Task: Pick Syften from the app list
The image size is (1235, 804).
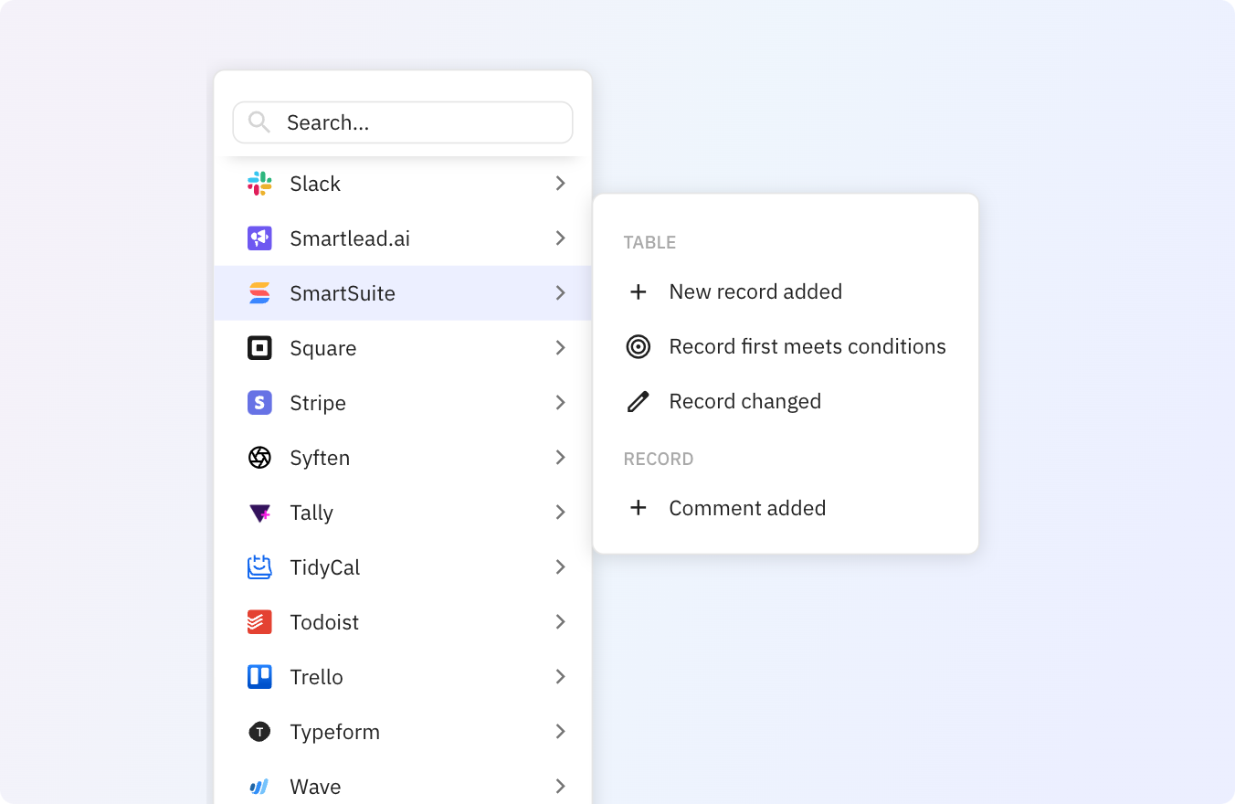Action: tap(403, 458)
